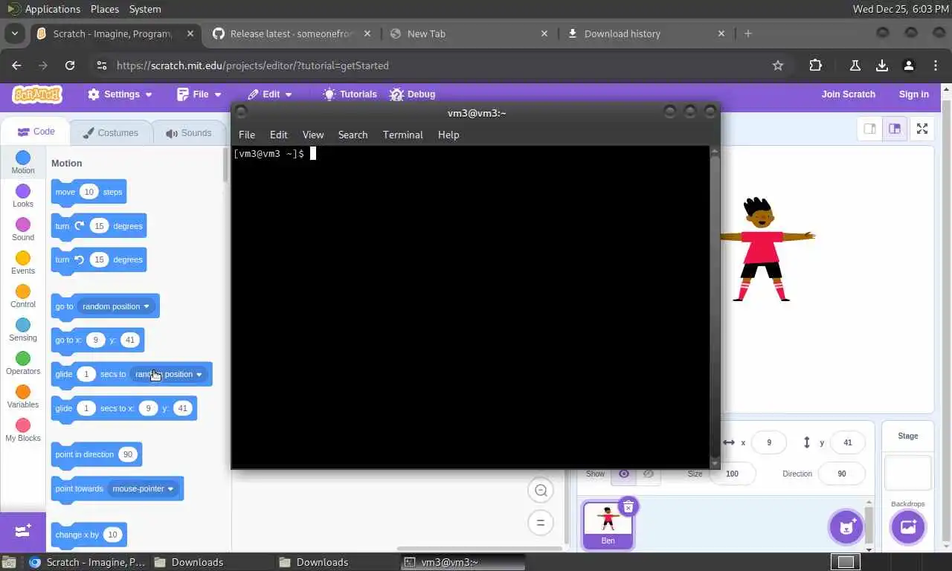952x571 pixels.
Task: Reload the Scratch page
Action: pos(70,65)
